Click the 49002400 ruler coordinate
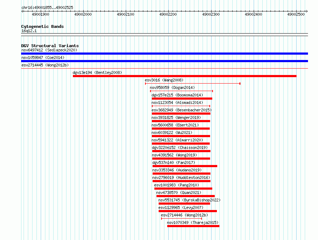The height and width of the screenshot is (240, 318). coord(254,14)
